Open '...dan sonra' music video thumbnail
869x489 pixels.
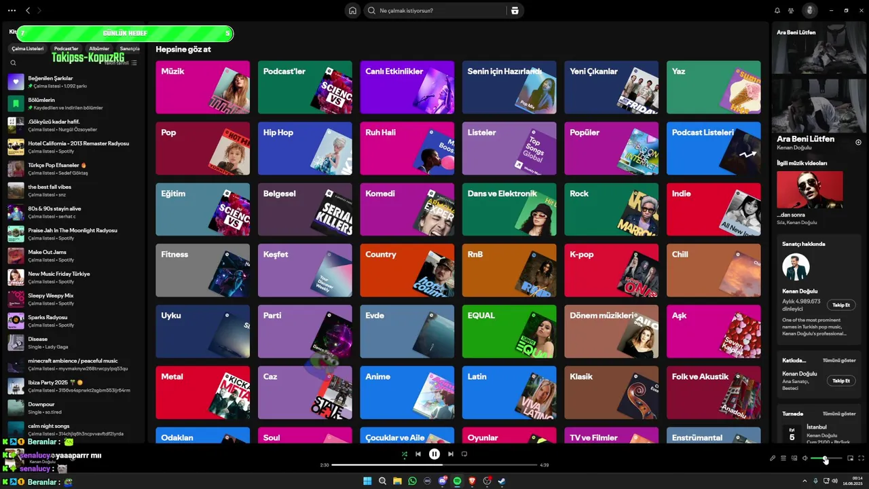pos(809,189)
